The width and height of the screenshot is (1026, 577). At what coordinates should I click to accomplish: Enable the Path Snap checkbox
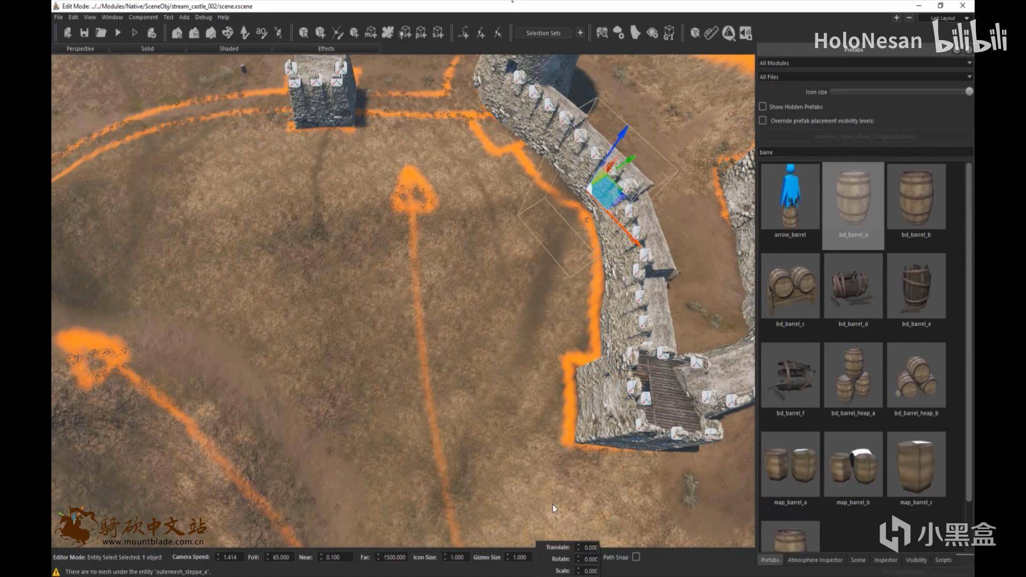(636, 557)
